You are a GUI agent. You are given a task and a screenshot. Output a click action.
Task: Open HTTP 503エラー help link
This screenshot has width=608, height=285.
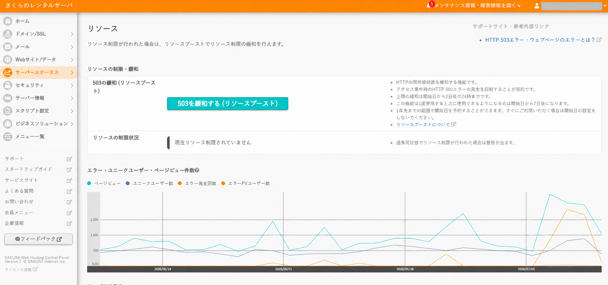(540, 40)
